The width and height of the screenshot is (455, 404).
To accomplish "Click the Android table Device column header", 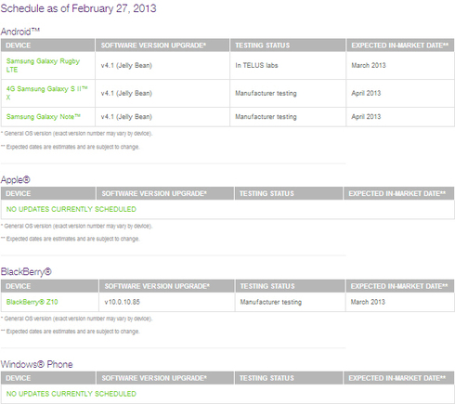I will coord(47,46).
